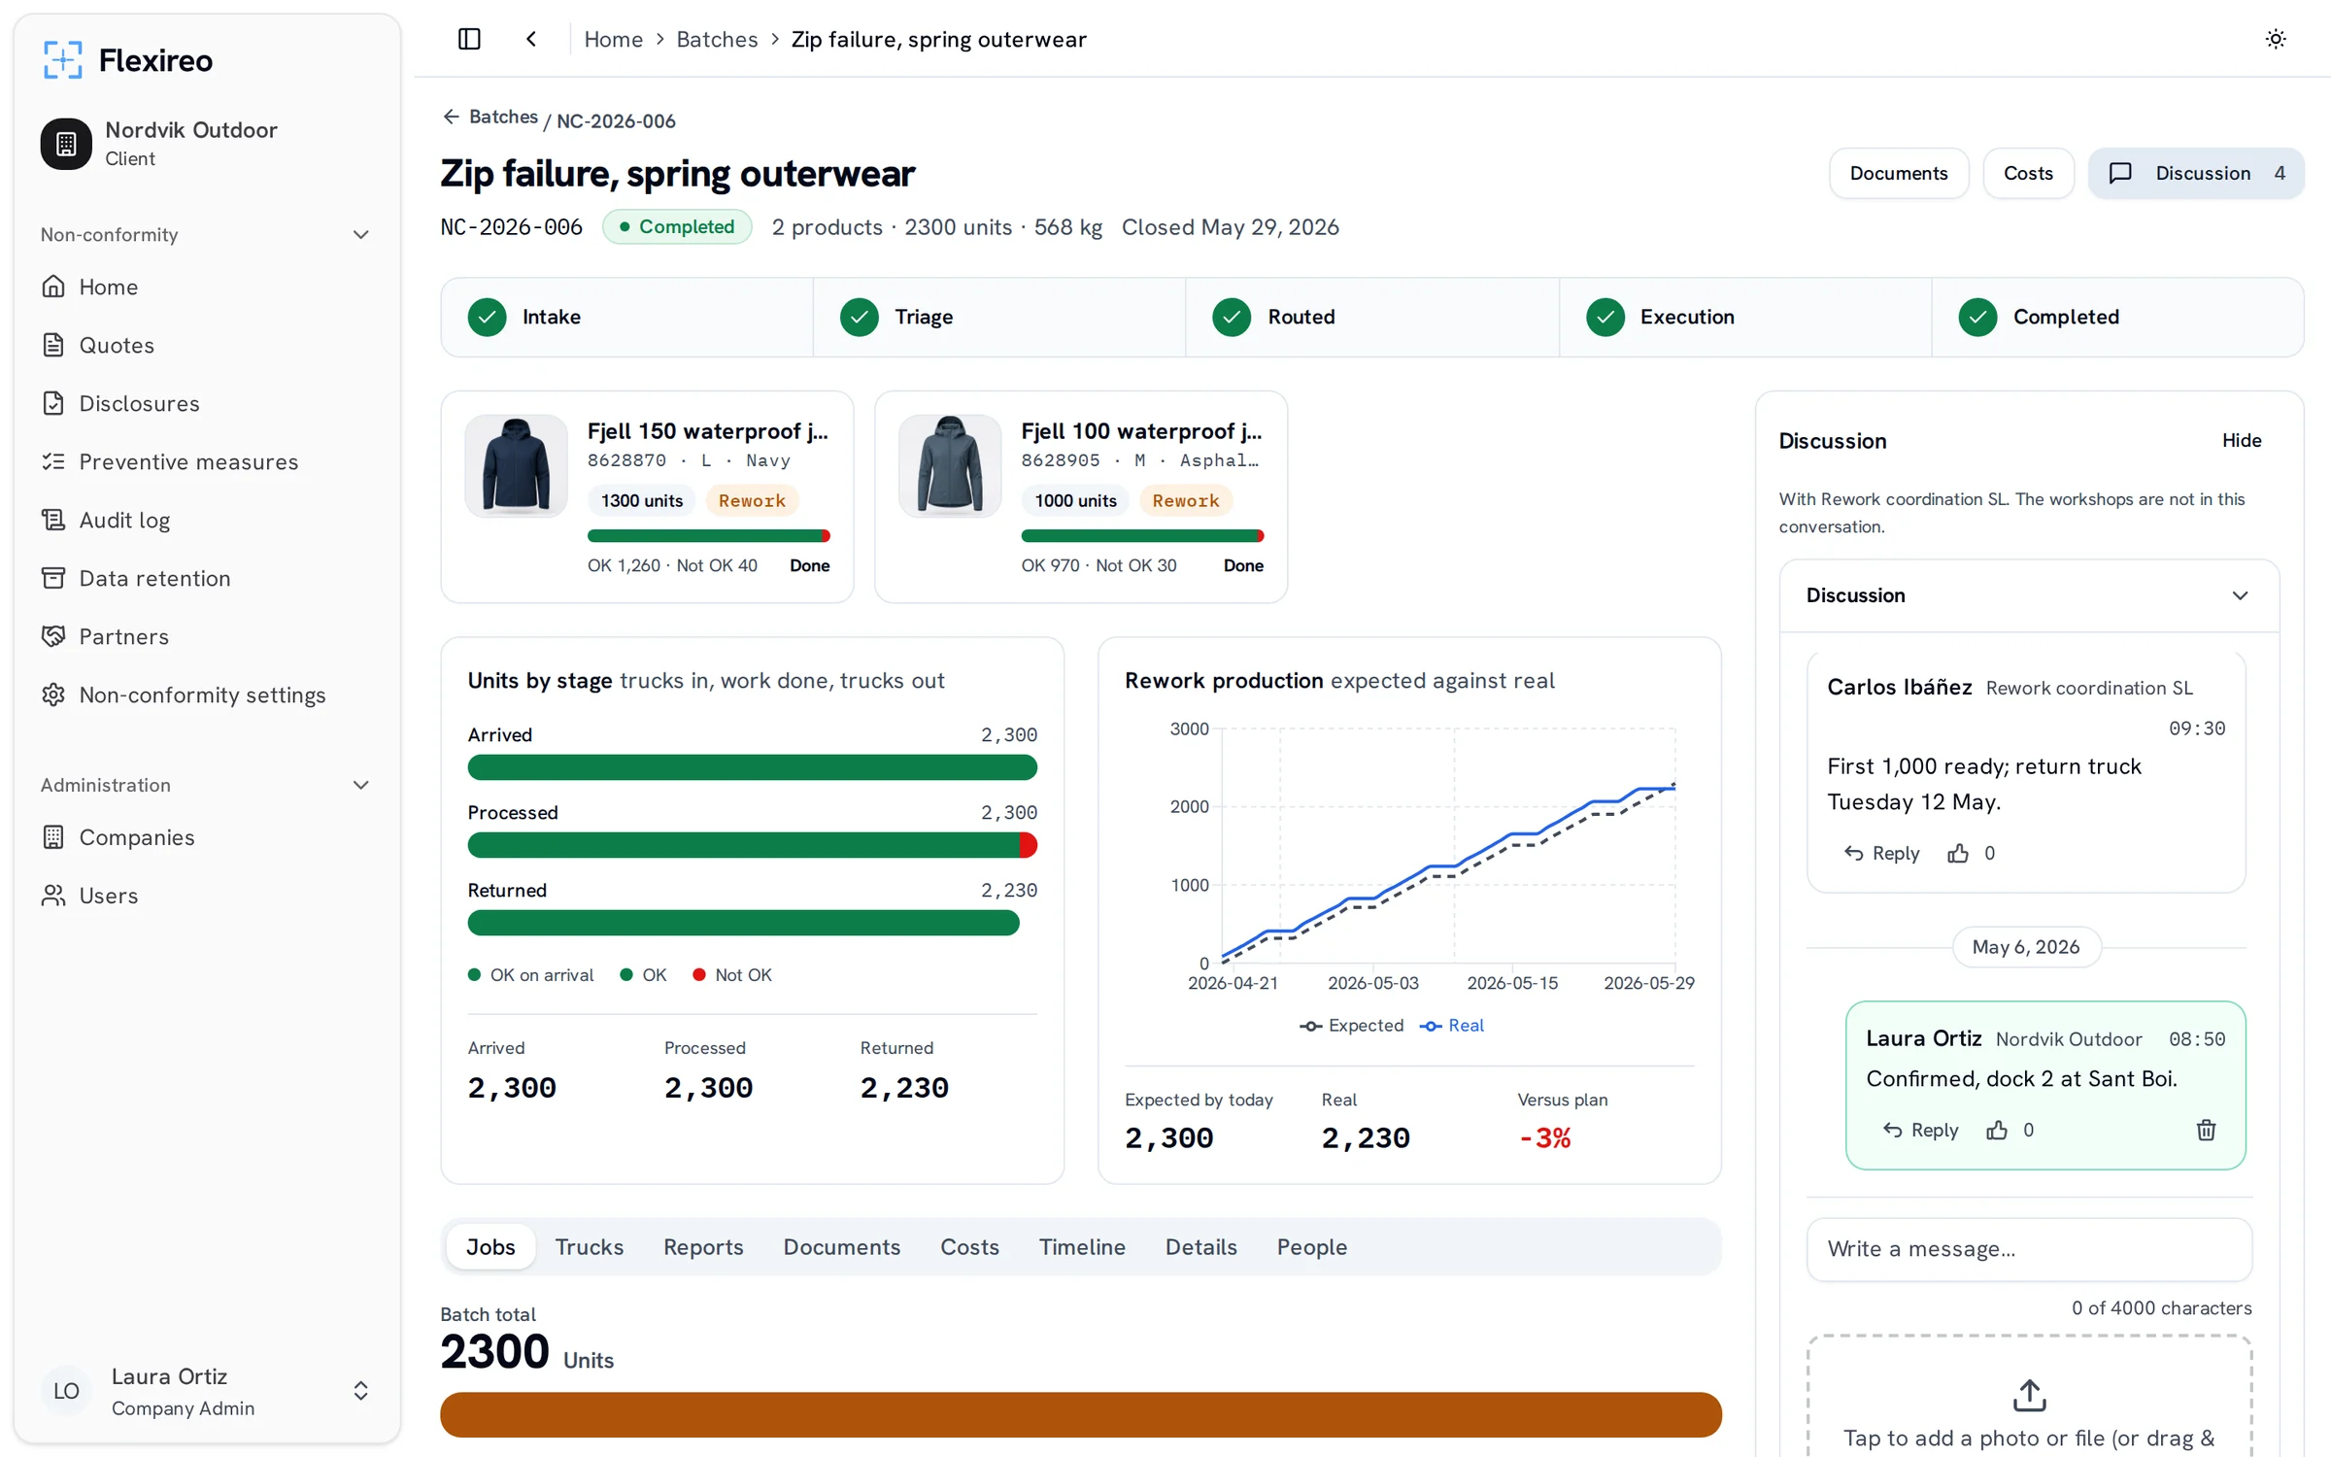Toggle the Real series in legend
2331x1457 pixels.
pyautogui.click(x=1452, y=1026)
